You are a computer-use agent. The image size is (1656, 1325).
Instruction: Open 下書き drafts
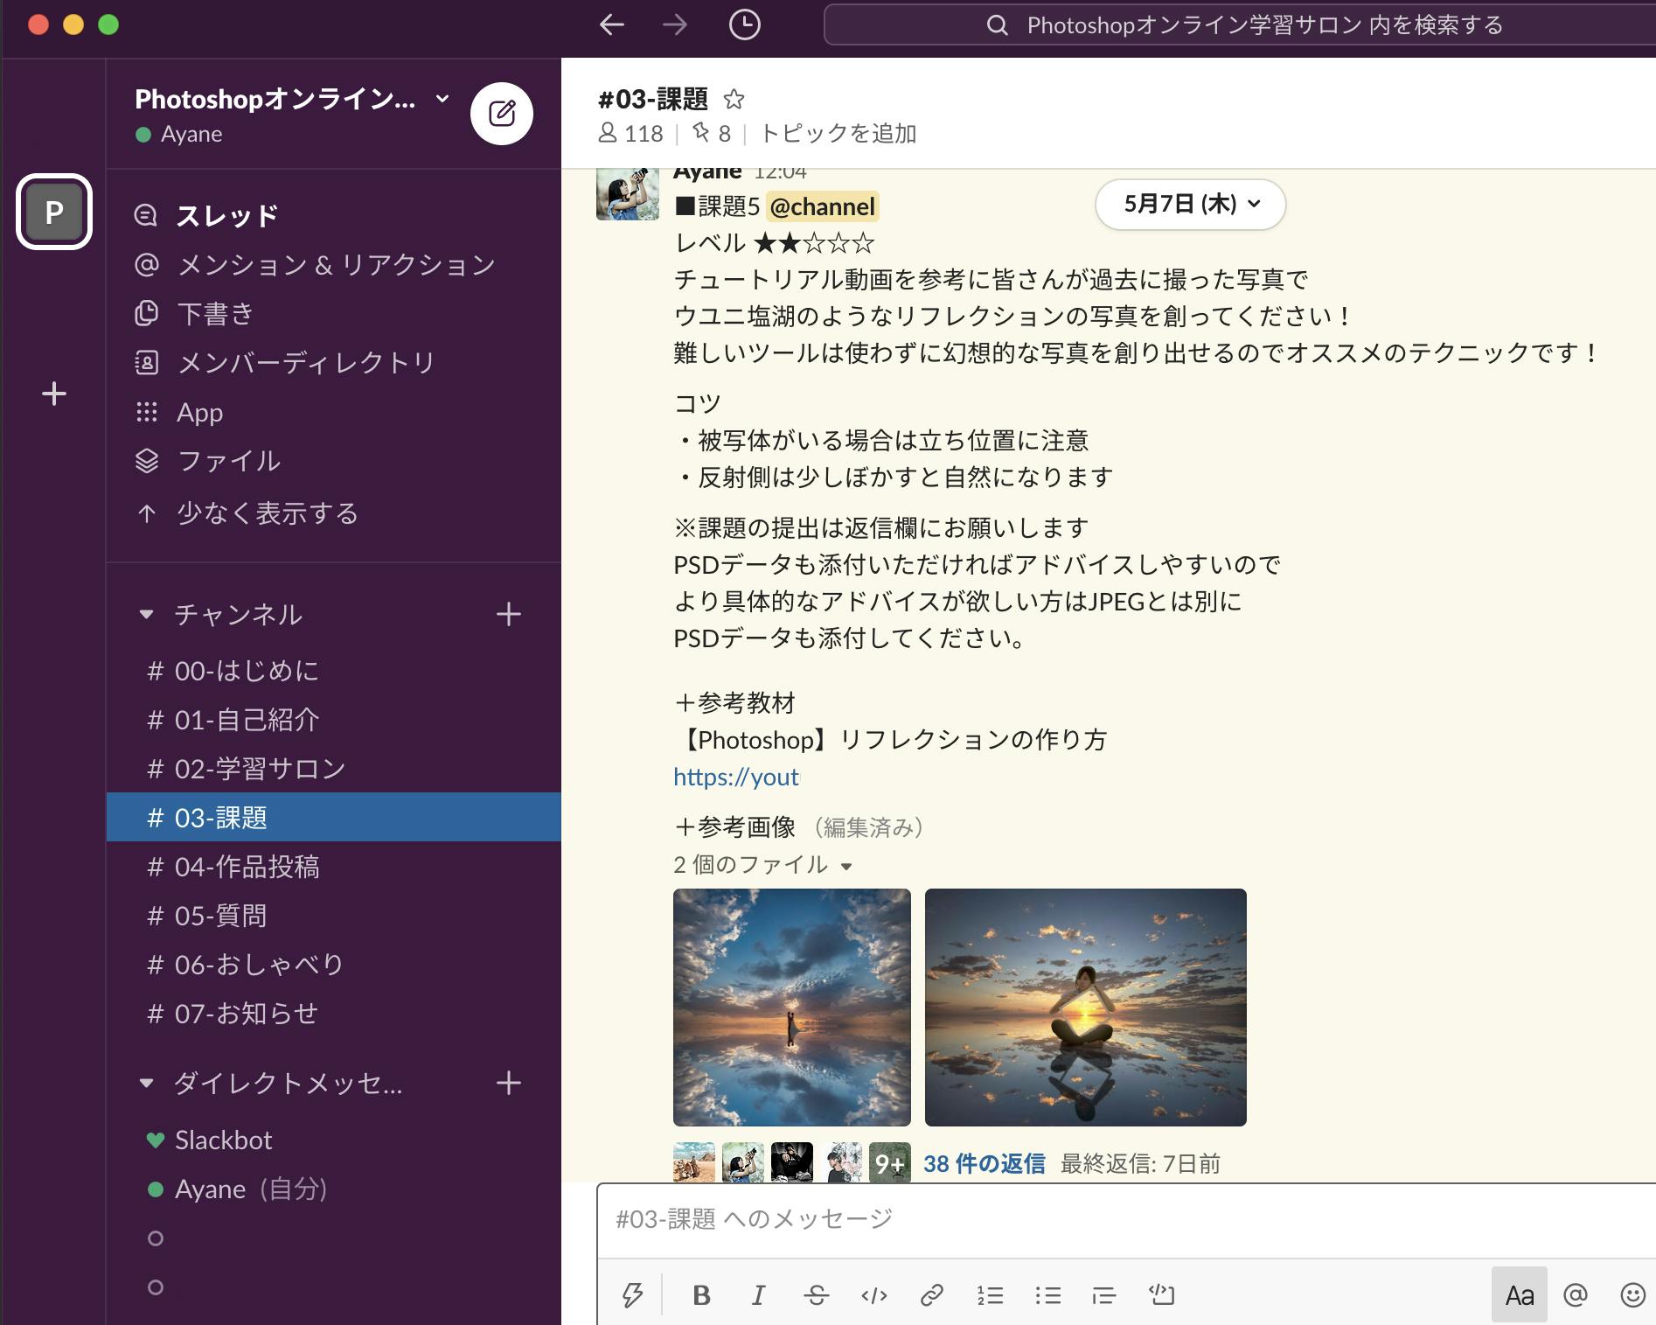(333, 313)
